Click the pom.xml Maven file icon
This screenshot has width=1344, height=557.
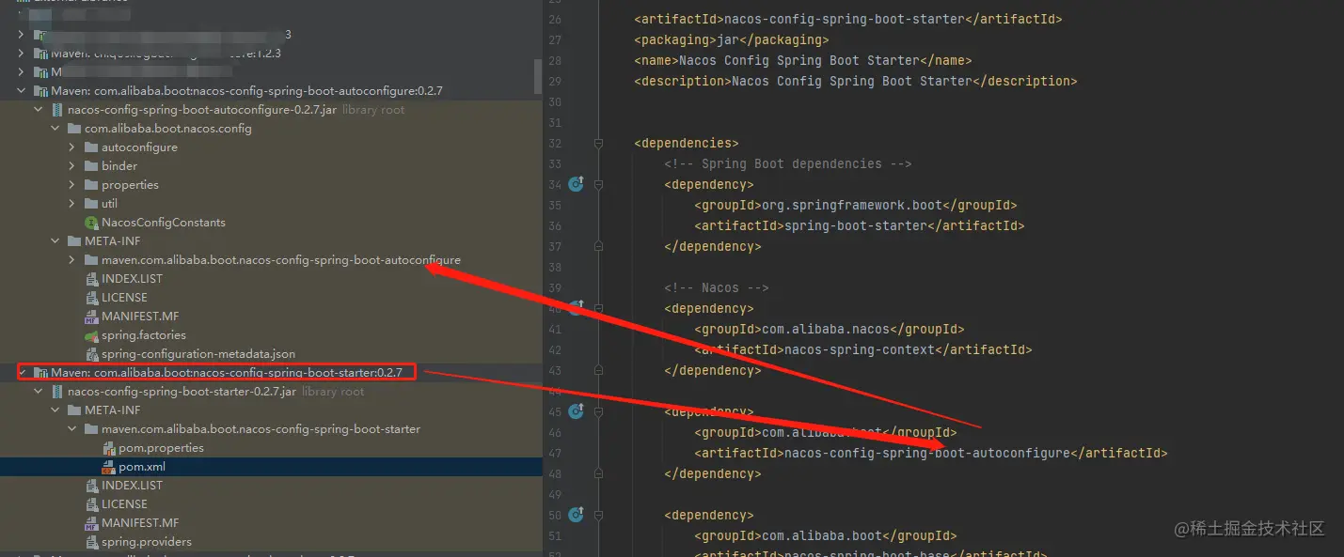(x=108, y=467)
